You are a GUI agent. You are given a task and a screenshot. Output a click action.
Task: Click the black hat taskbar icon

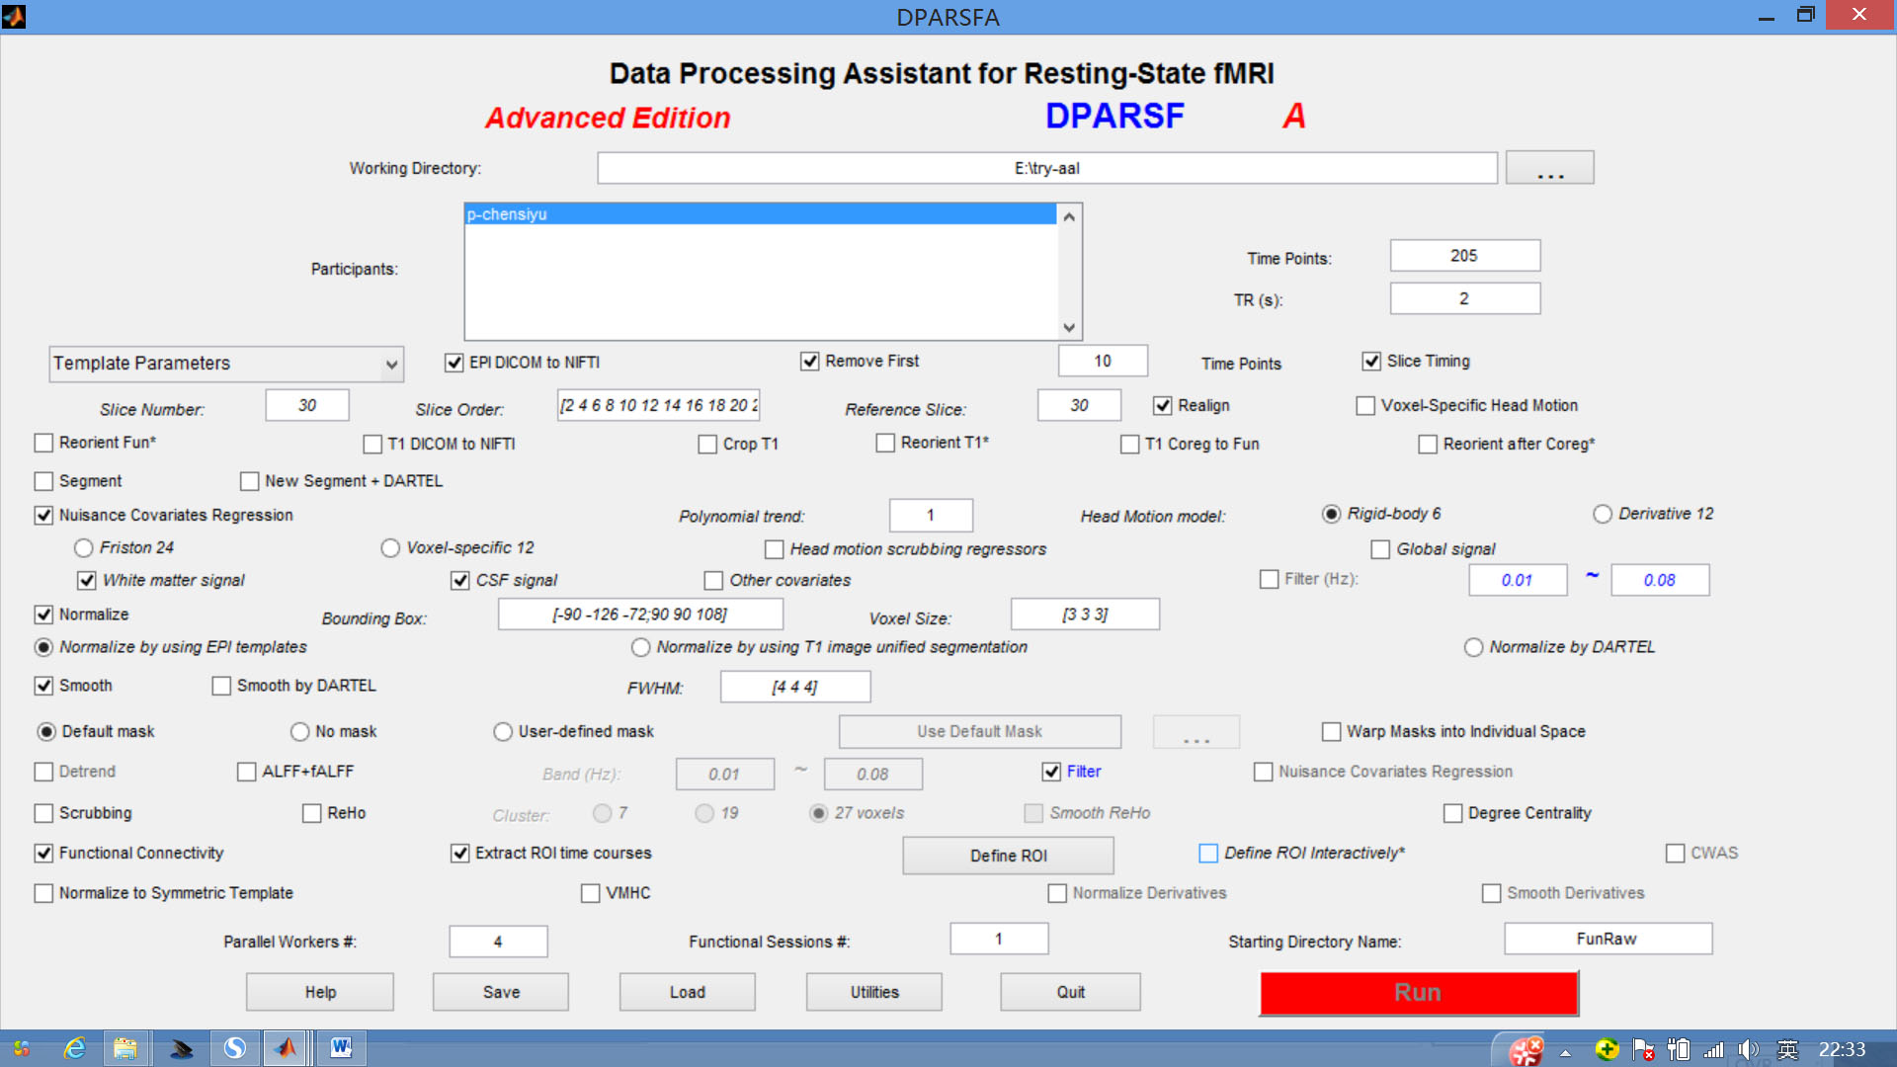tap(181, 1048)
